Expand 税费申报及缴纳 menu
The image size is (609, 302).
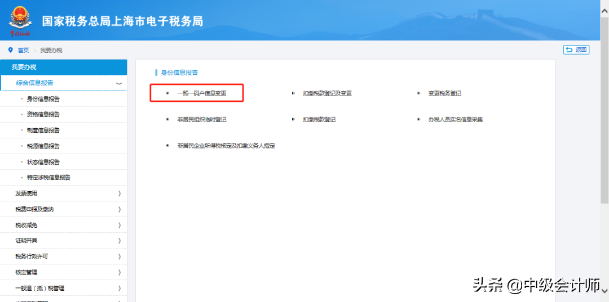pos(63,209)
